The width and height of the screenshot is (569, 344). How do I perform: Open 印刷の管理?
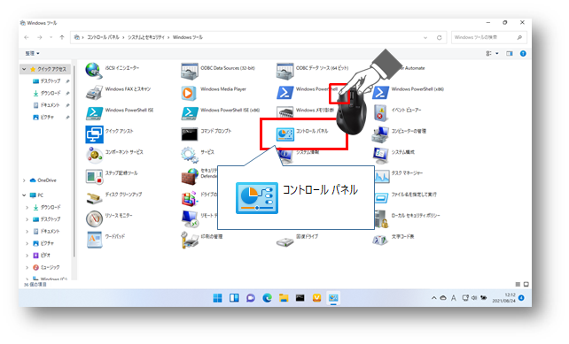click(202, 239)
